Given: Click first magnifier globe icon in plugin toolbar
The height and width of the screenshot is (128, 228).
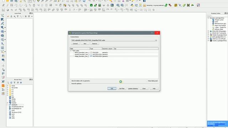Looking at the screenshot, I should pyautogui.click(x=118, y=5).
